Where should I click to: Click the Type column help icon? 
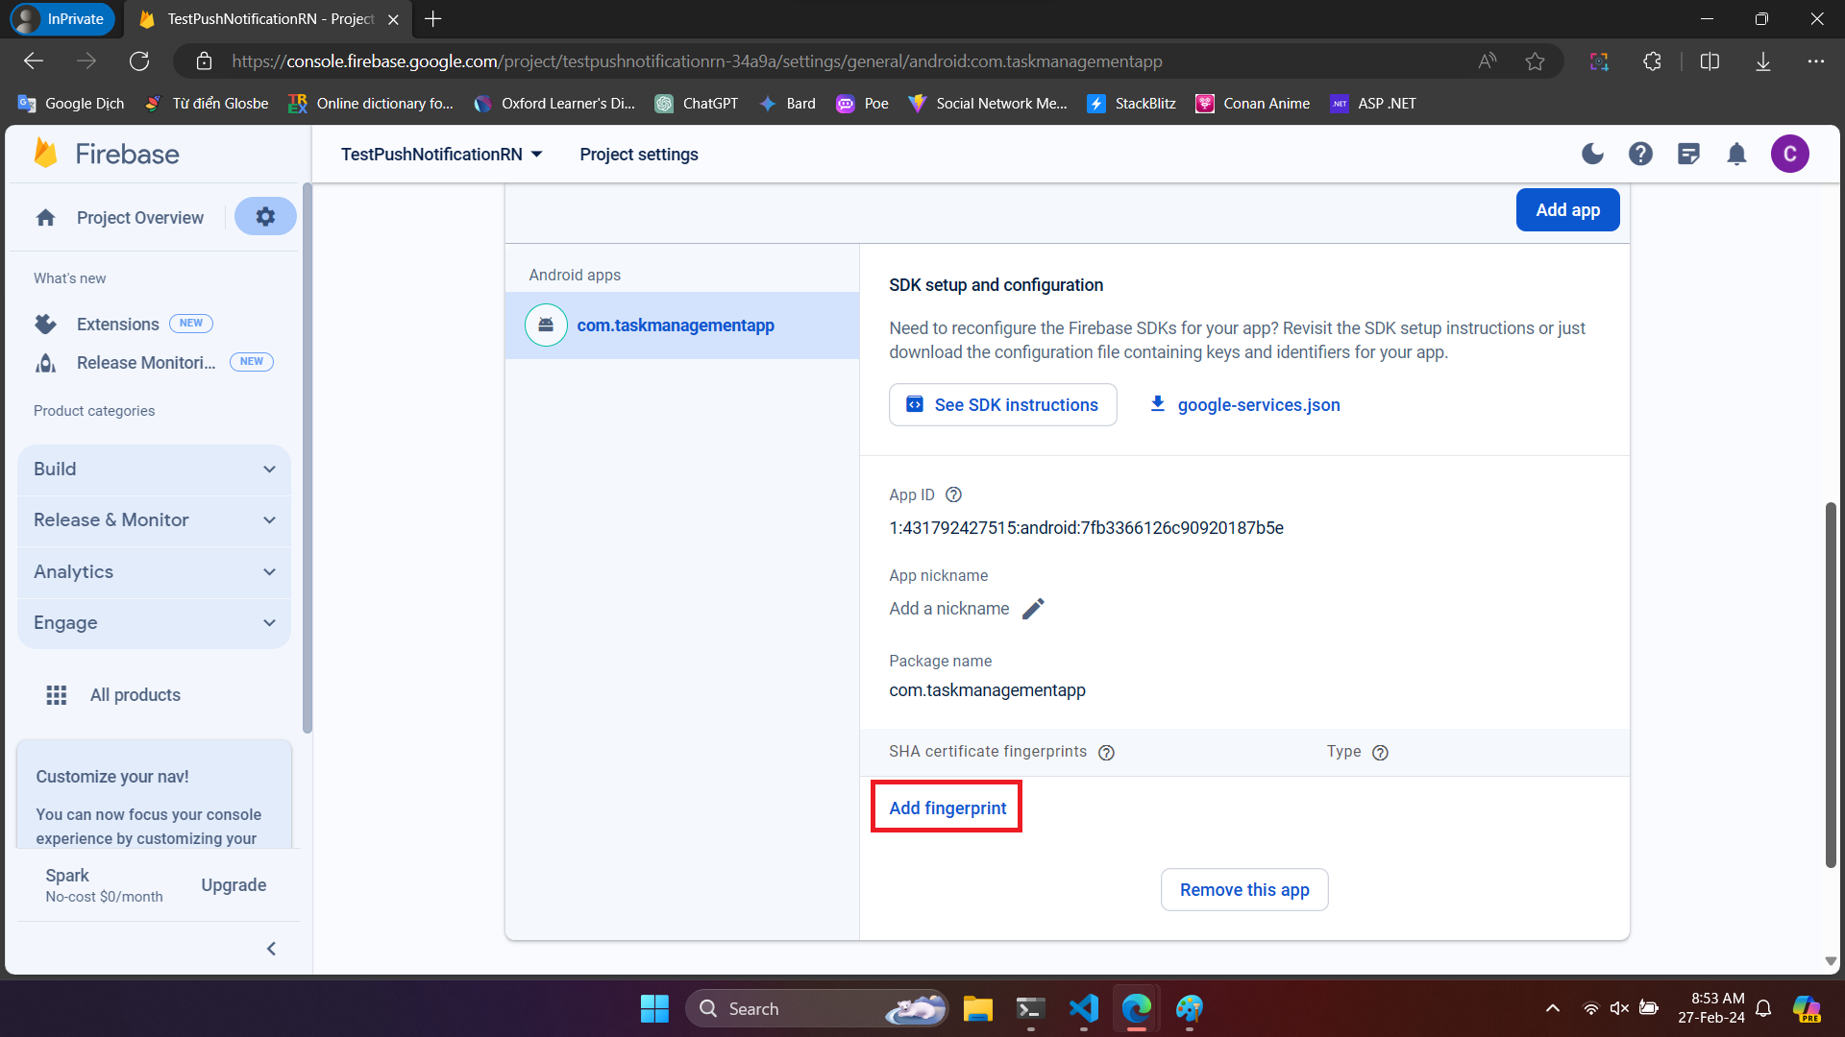point(1380,753)
